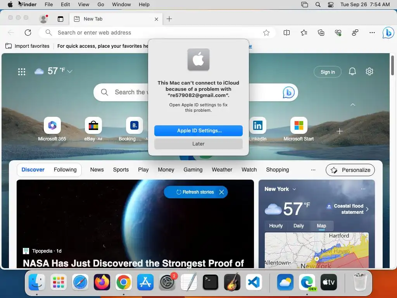Open split screen icon in toolbar
Viewport: 397px width, 298px height.
click(x=287, y=33)
